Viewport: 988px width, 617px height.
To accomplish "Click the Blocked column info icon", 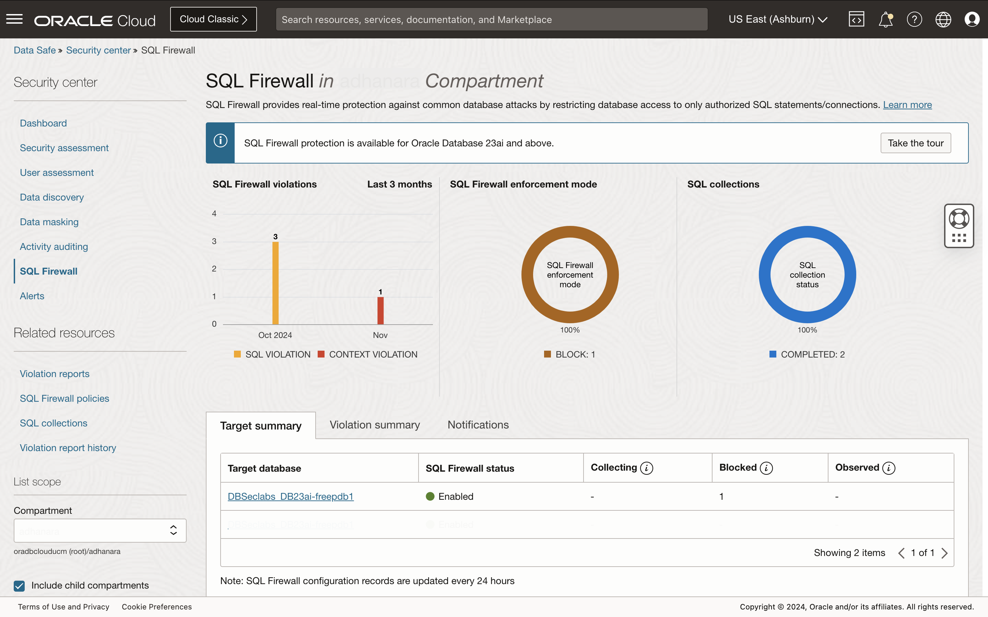I will point(766,468).
